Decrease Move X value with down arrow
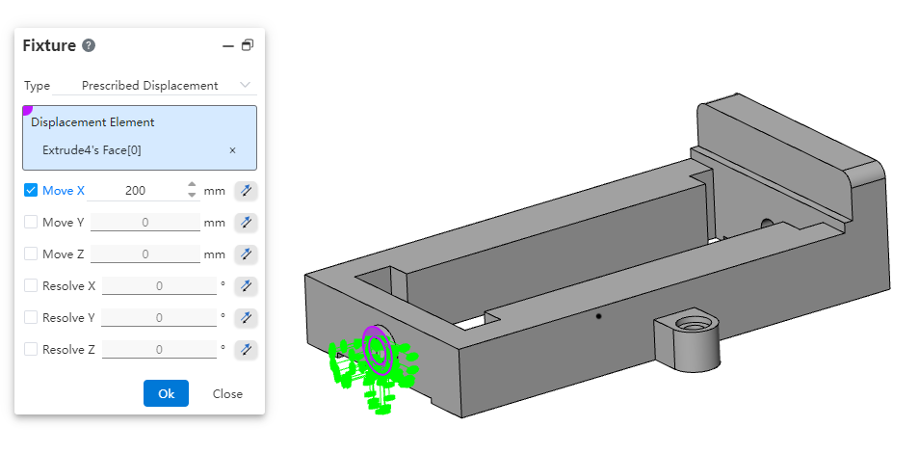The image size is (919, 454). coord(192,196)
